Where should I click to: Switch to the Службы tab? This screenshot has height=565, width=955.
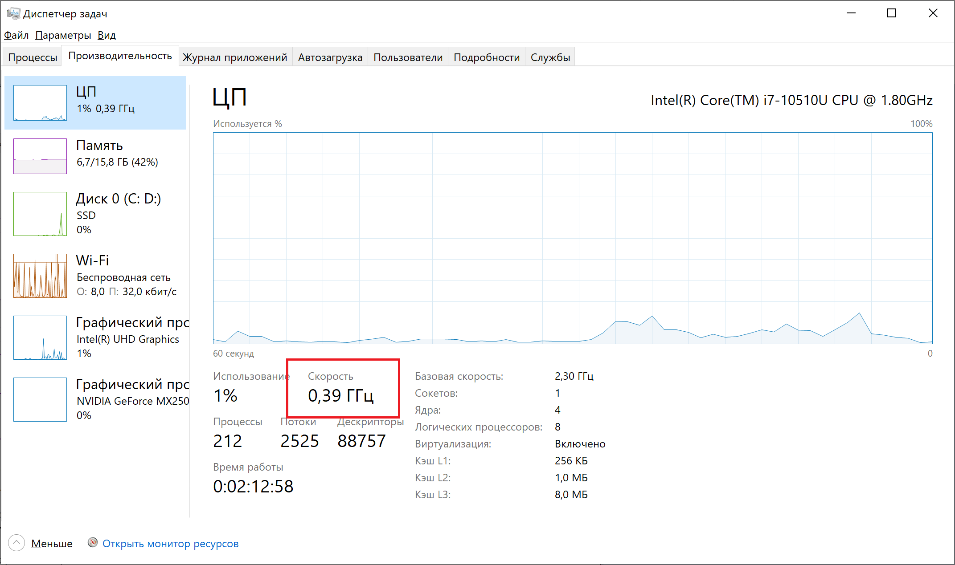coord(550,57)
